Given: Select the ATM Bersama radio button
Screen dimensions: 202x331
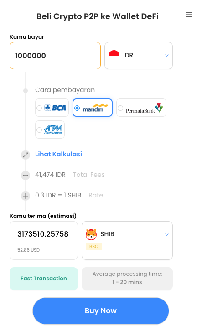Looking at the screenshot, I should 39,130.
